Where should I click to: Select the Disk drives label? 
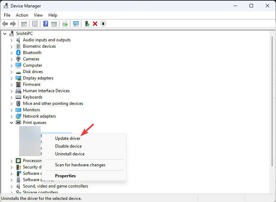click(33, 72)
